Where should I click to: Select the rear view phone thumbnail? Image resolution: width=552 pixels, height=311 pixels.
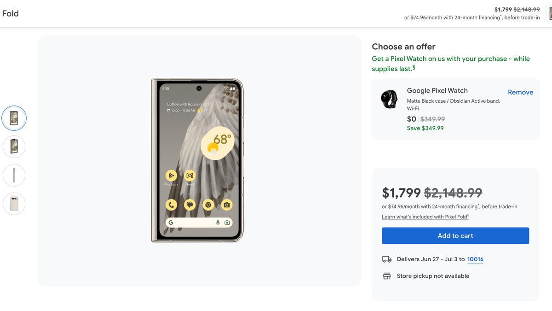[x=14, y=204]
